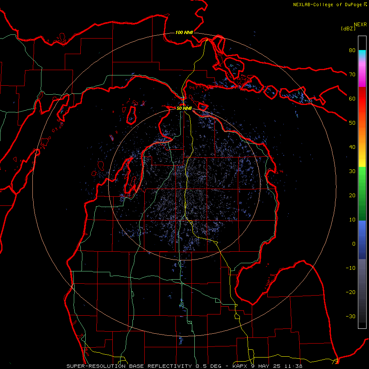The image size is (369, 369).
Task: Click the 50 value on the dBZ scale
Action: tap(352, 123)
